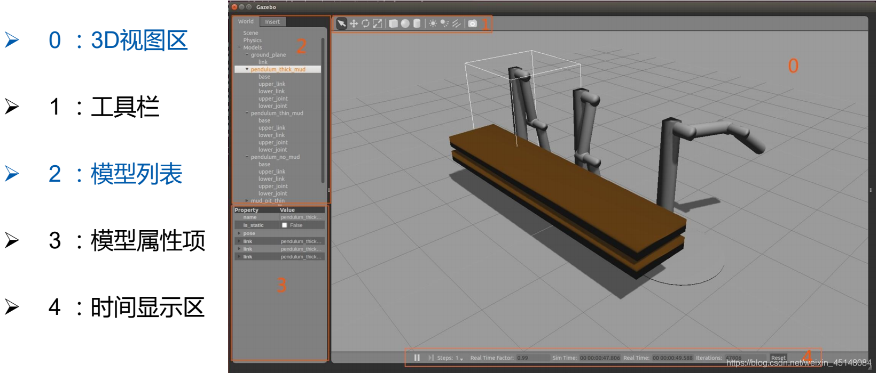Insert a box shape from toolbar

pyautogui.click(x=394, y=23)
